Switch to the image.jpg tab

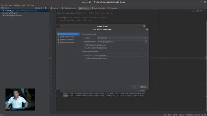pyautogui.click(x=113, y=8)
